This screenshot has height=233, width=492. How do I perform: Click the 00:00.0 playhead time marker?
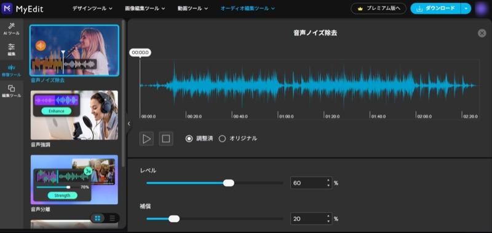click(140, 53)
